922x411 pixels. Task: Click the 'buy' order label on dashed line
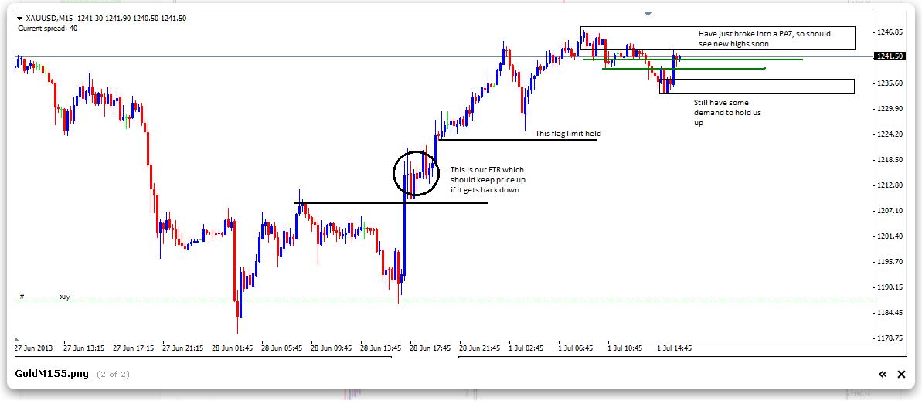(65, 296)
